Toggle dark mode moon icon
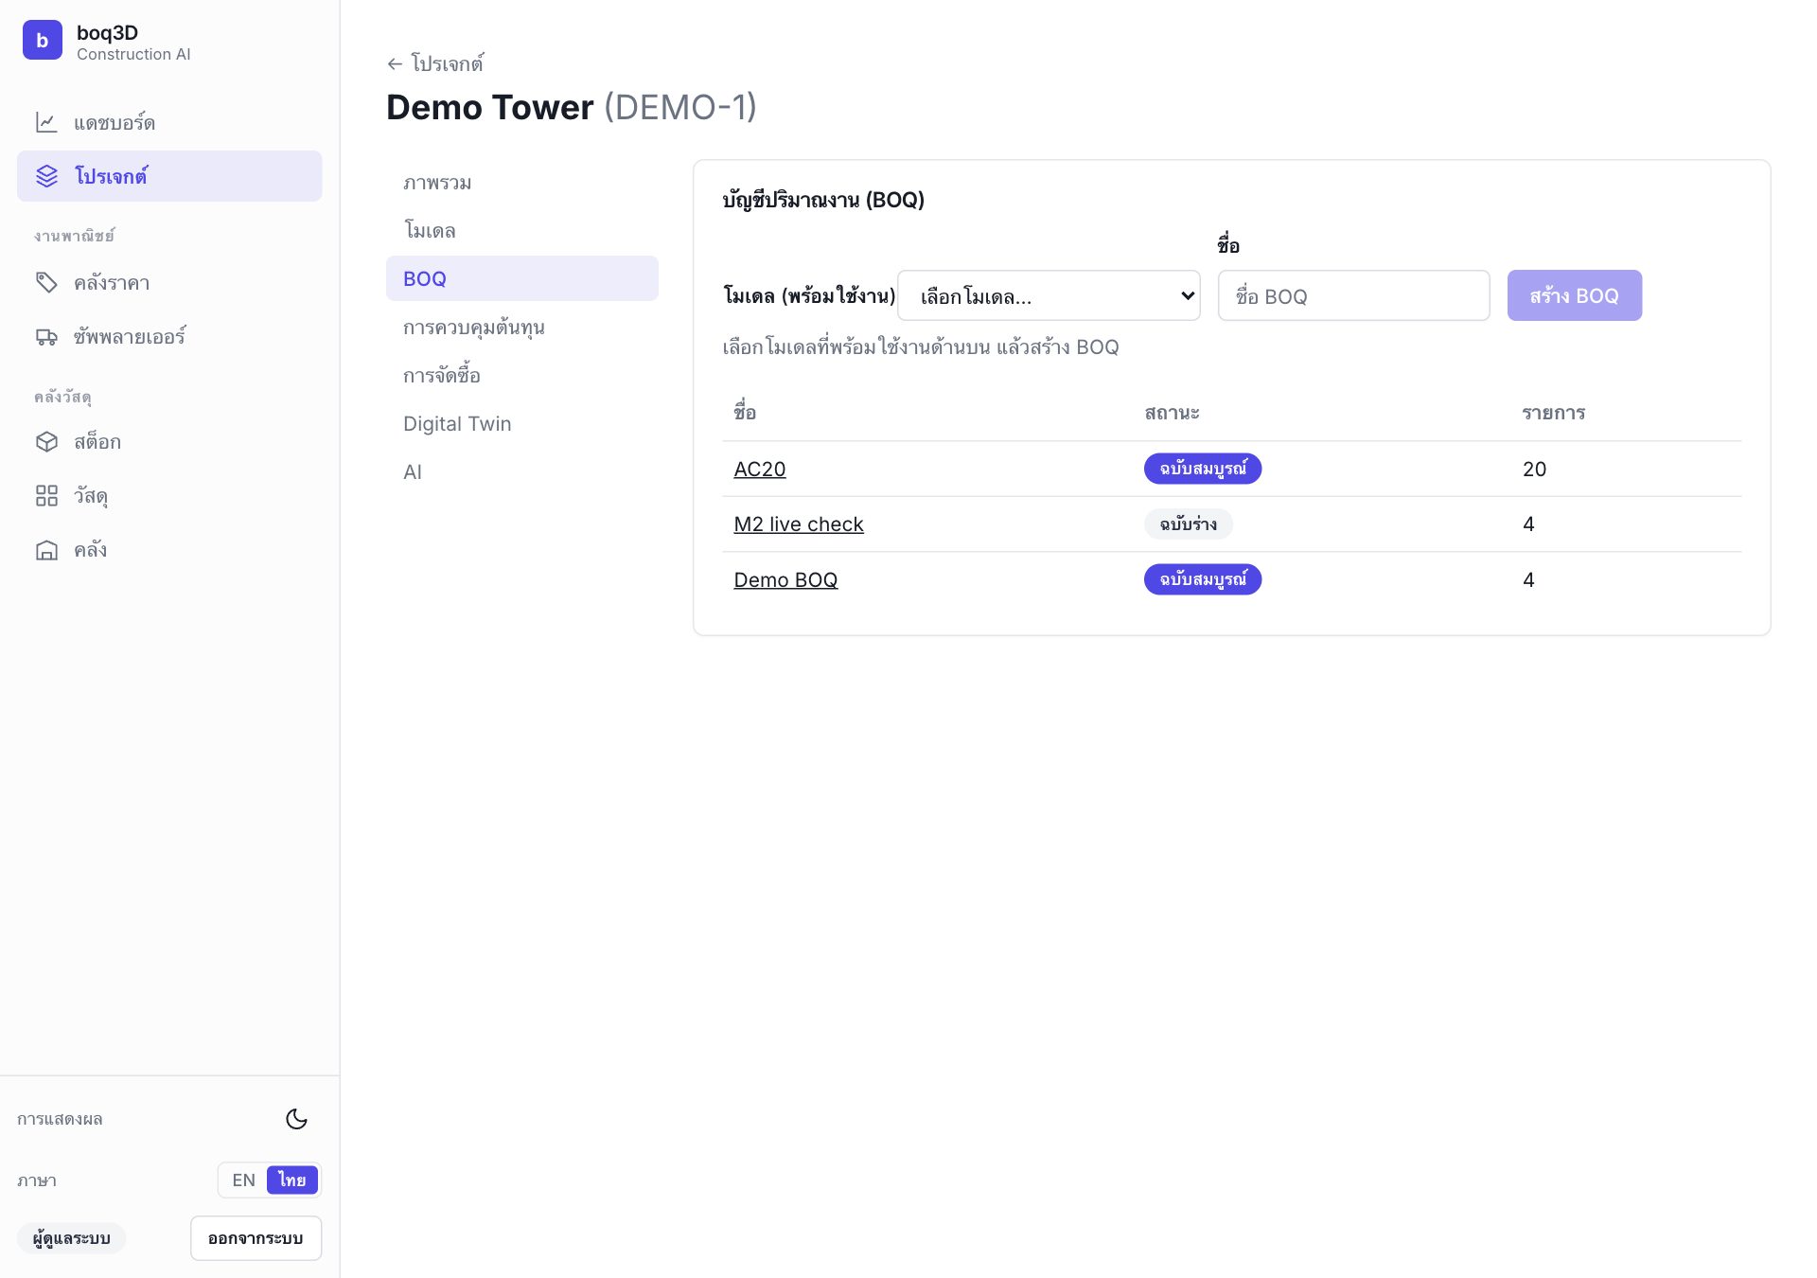 pos(296,1119)
